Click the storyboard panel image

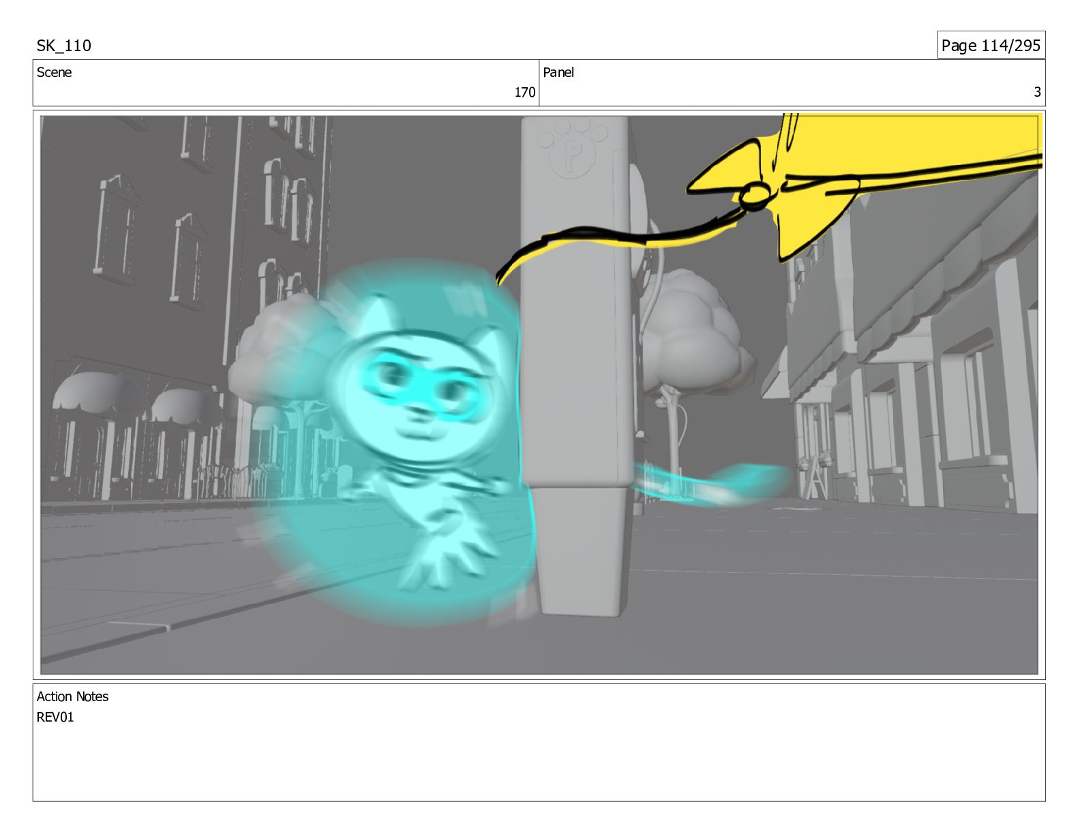[x=539, y=395]
